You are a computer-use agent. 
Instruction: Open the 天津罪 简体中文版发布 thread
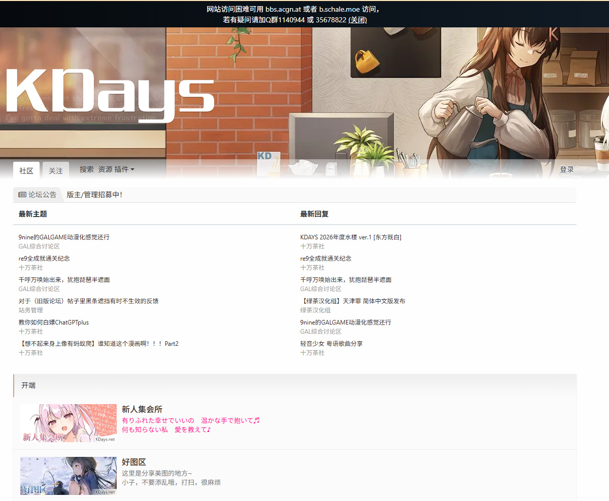point(352,301)
